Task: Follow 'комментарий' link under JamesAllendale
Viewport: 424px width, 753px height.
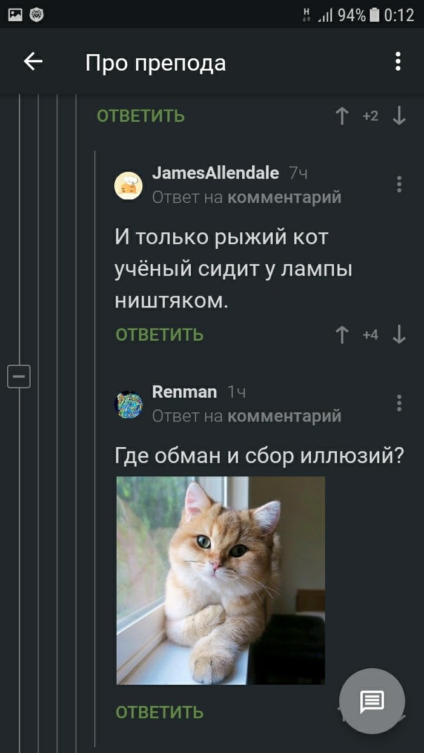Action: click(284, 197)
